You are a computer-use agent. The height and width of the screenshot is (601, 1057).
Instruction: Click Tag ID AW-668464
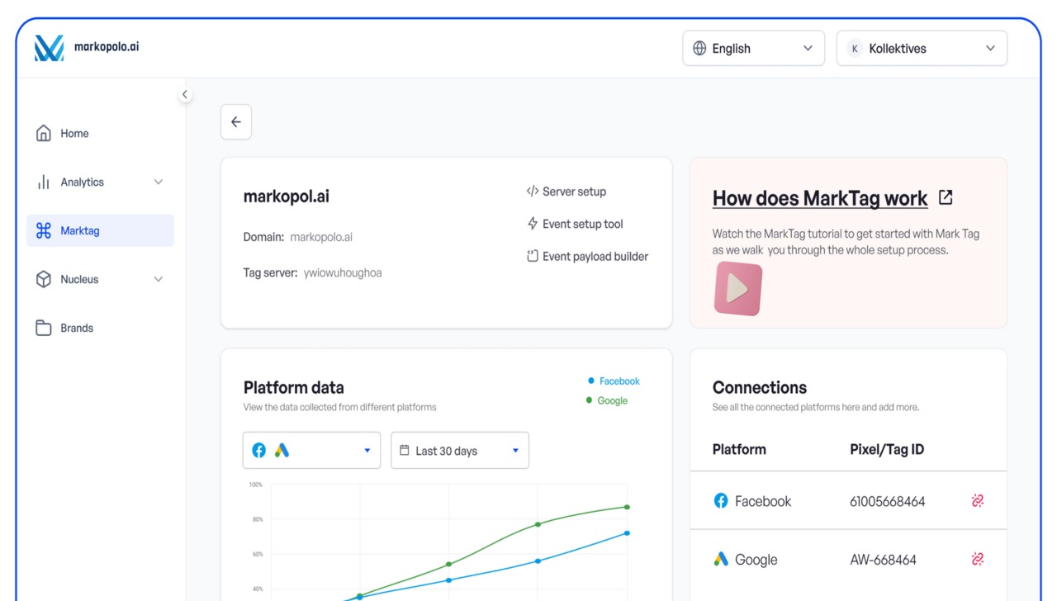(x=883, y=559)
